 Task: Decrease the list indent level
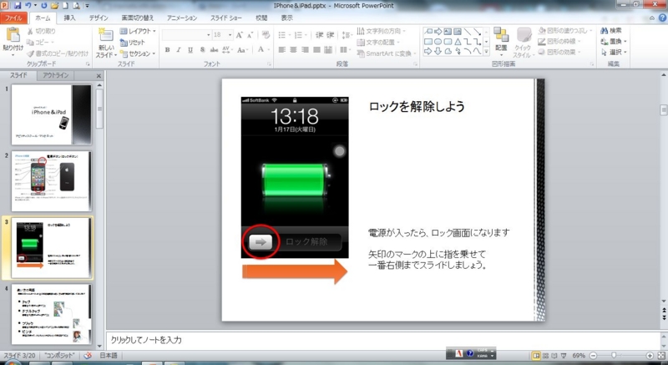[320, 35]
